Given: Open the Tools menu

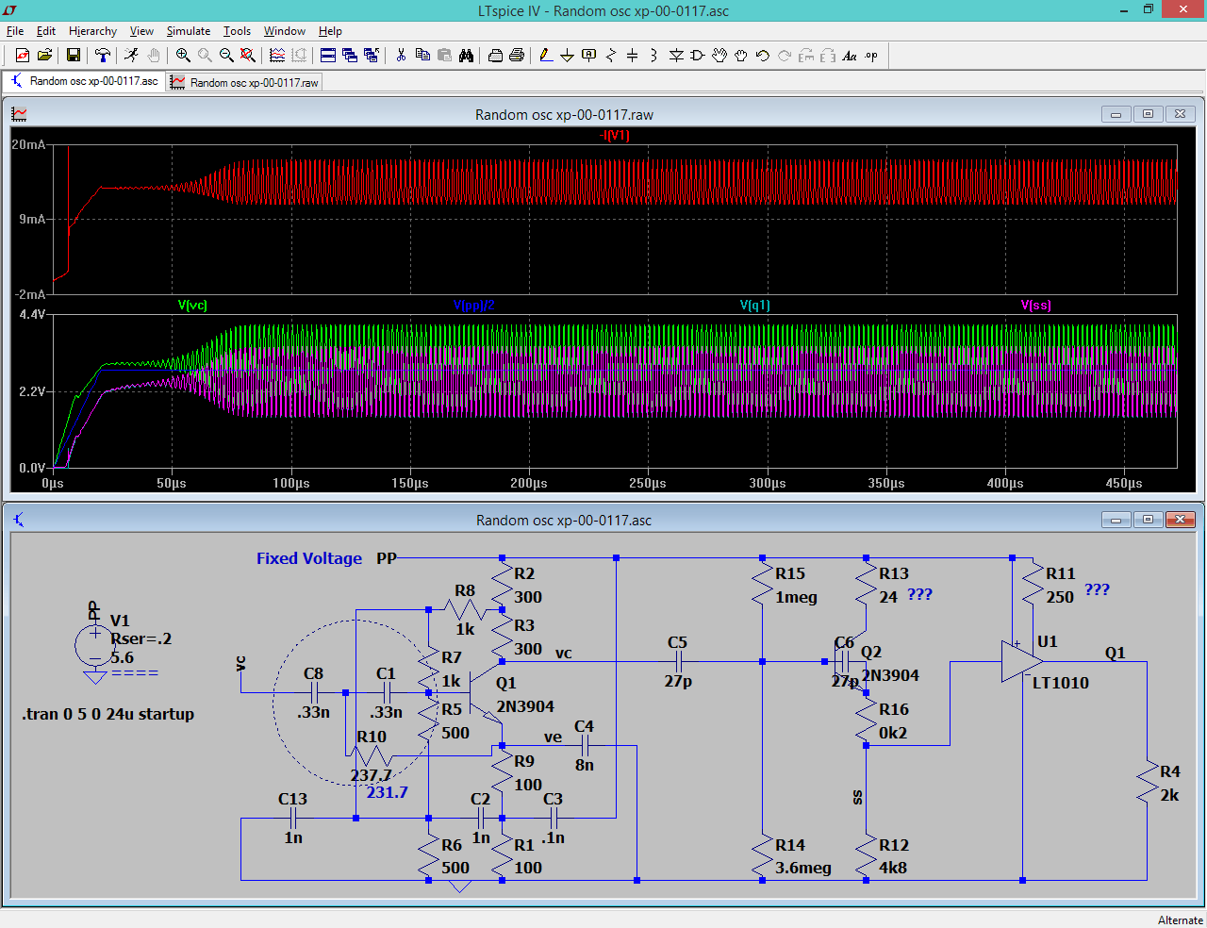Looking at the screenshot, I should [x=237, y=31].
